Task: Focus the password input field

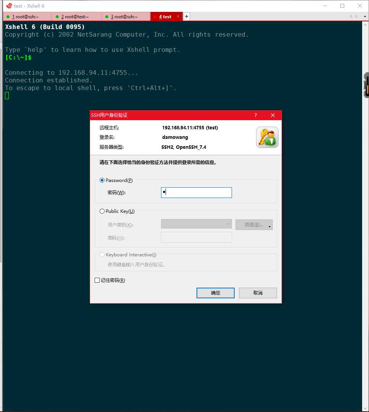Action: pos(196,193)
